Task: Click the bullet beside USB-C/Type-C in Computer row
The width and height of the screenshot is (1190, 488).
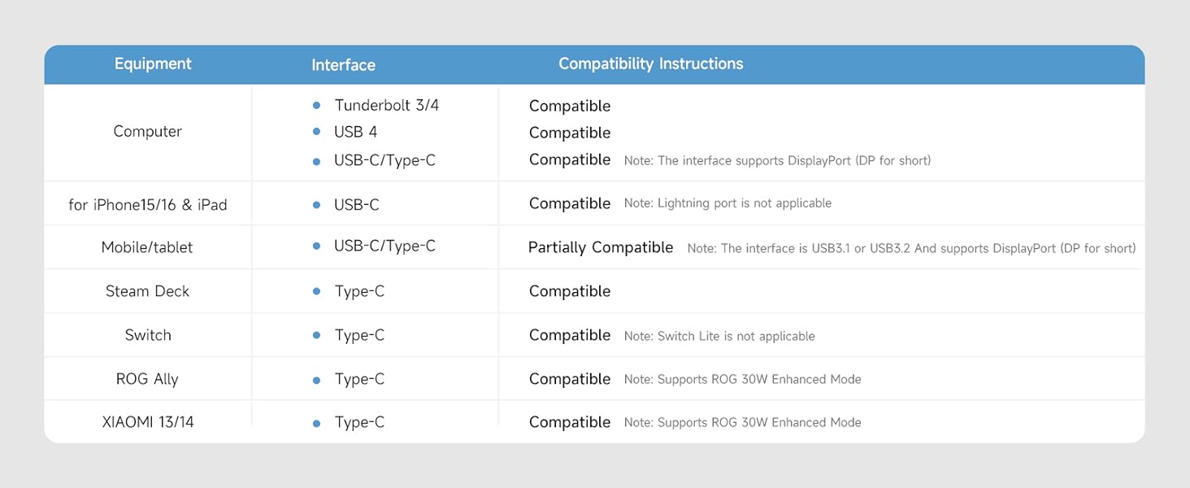Action: pos(317,161)
